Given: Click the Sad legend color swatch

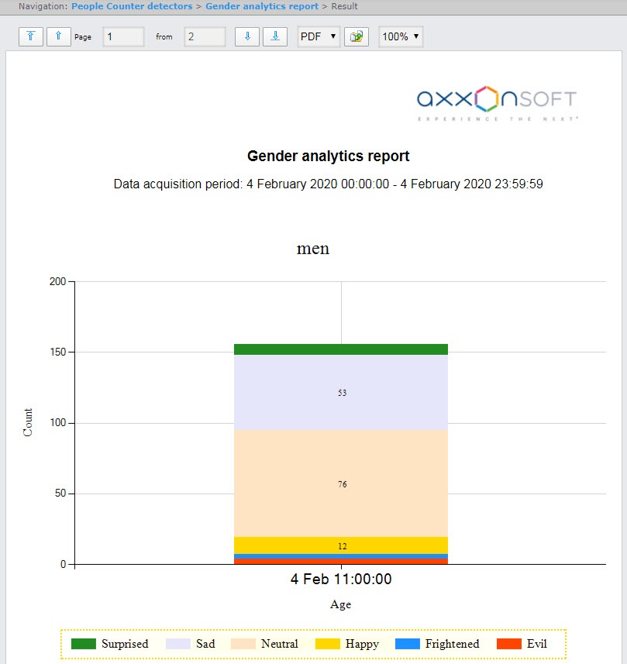Looking at the screenshot, I should 178,644.
